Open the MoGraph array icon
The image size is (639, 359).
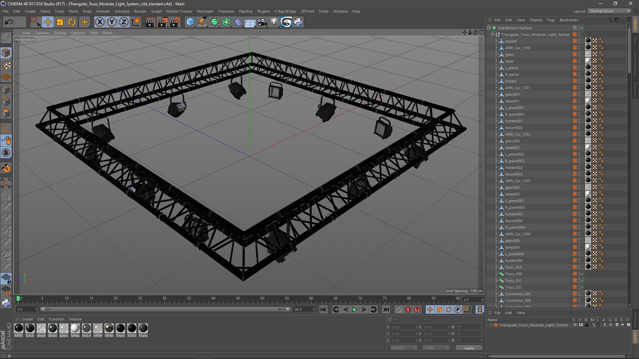226,22
